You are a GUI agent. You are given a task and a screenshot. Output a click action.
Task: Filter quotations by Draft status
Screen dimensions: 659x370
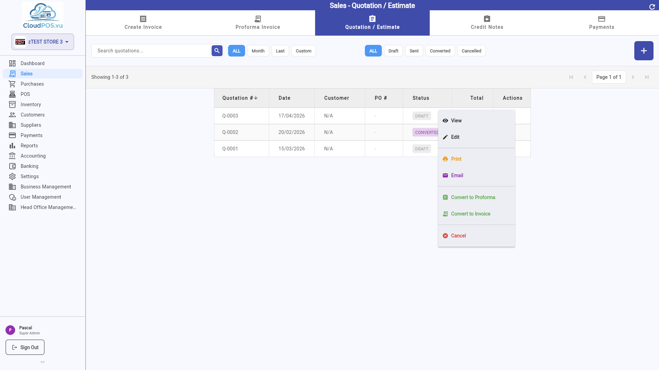[393, 51]
